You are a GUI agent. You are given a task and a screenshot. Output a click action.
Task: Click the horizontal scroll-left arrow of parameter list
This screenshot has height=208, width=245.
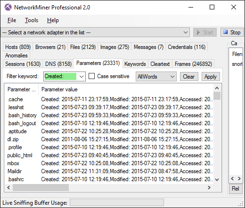pos(8,188)
